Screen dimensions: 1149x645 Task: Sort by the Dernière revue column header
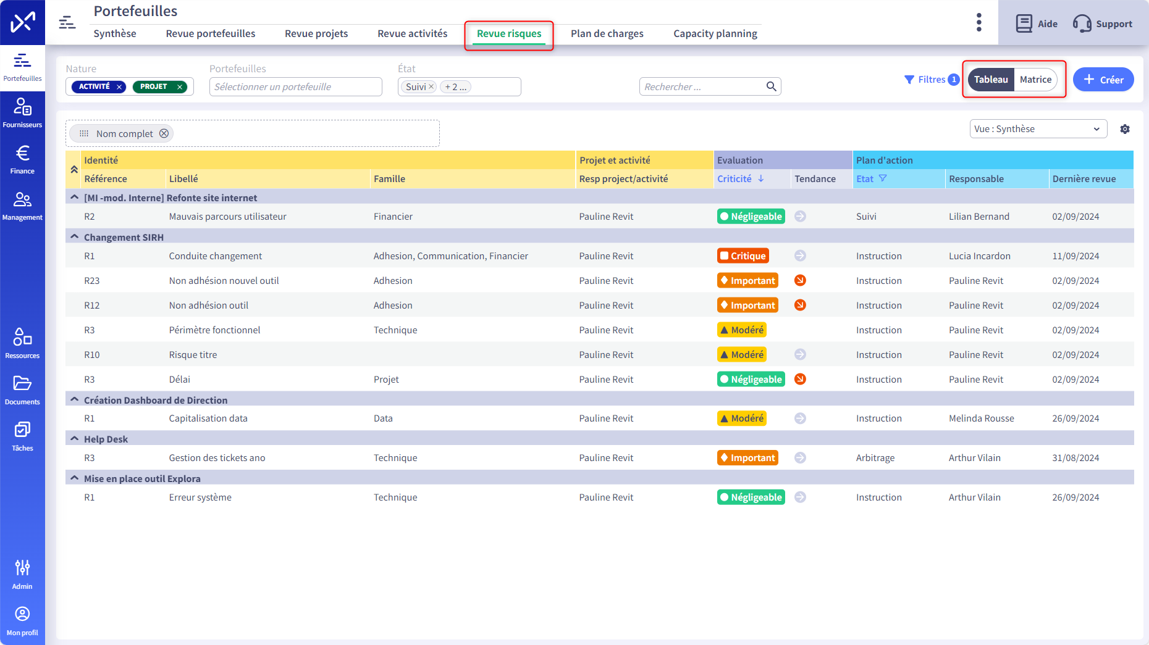click(1084, 178)
